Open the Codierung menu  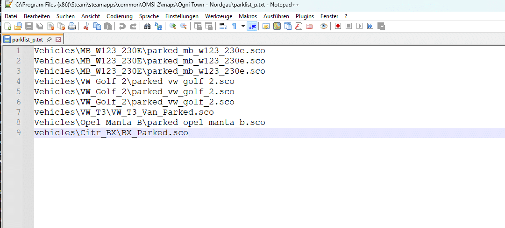(x=120, y=16)
